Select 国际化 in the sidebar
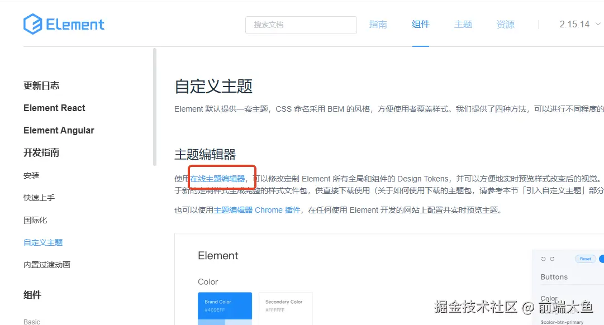The image size is (604, 325). pos(35,220)
